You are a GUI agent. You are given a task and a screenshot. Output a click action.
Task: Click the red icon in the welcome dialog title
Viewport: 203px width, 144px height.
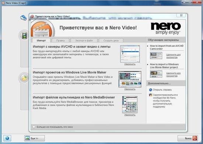click(x=32, y=17)
